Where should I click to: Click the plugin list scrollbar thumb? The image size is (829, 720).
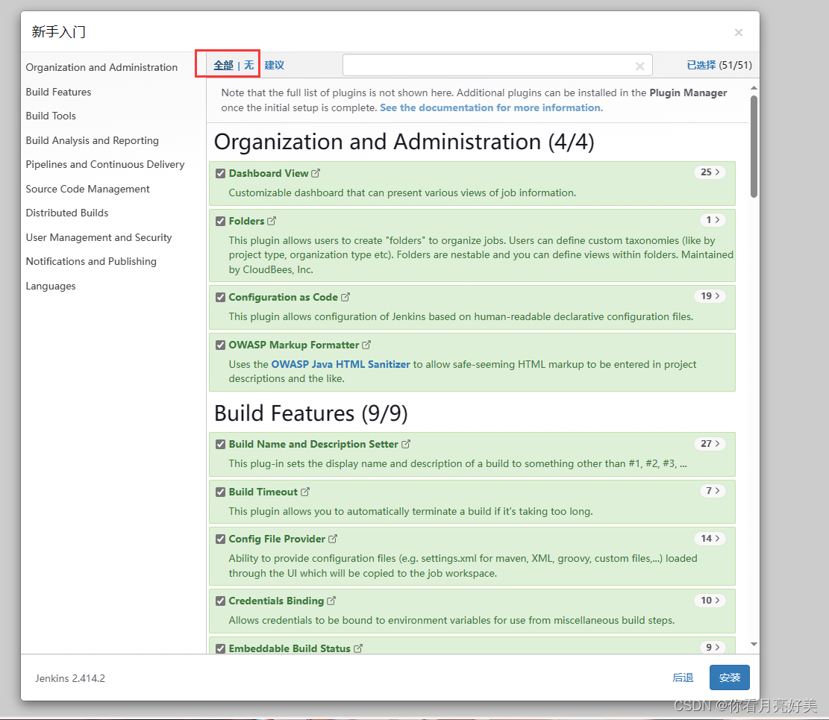(754, 146)
